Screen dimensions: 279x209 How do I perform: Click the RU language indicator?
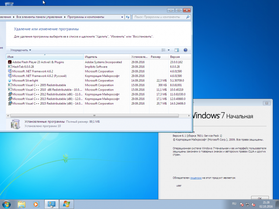pos(234,204)
